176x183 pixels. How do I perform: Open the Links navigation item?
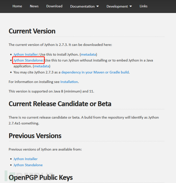click(143, 6)
